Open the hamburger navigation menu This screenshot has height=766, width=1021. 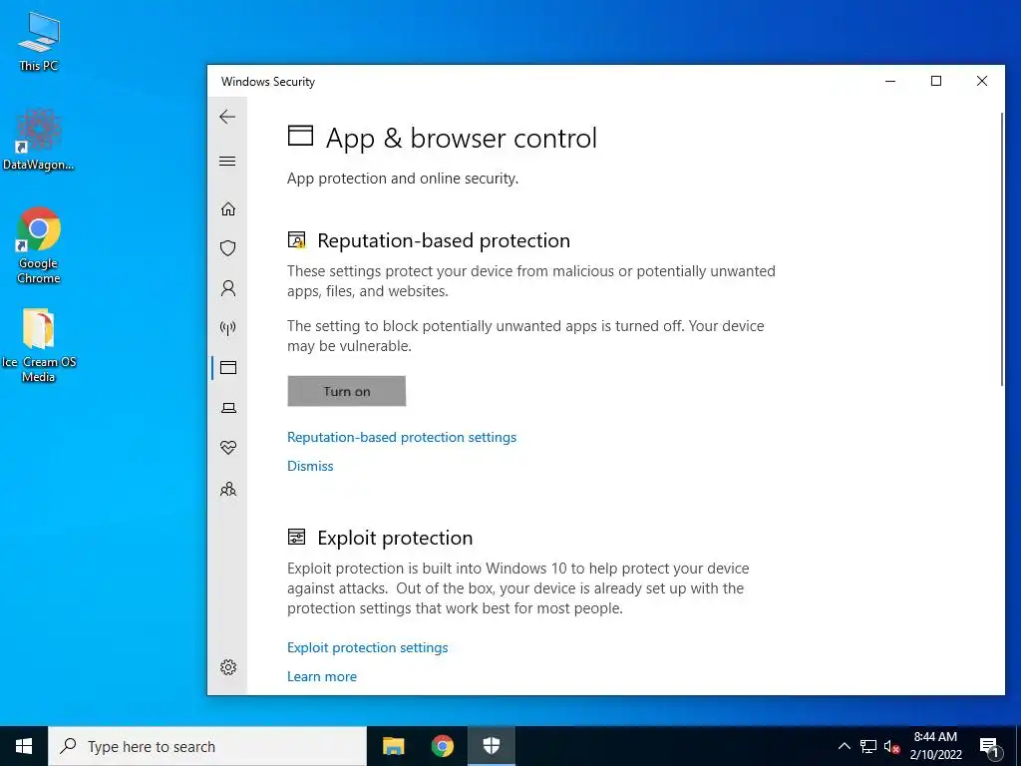click(227, 161)
